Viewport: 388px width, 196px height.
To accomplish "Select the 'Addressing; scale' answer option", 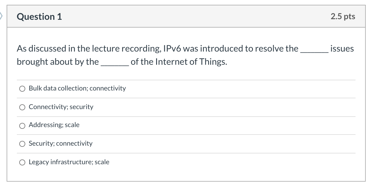I will [x=22, y=126].
